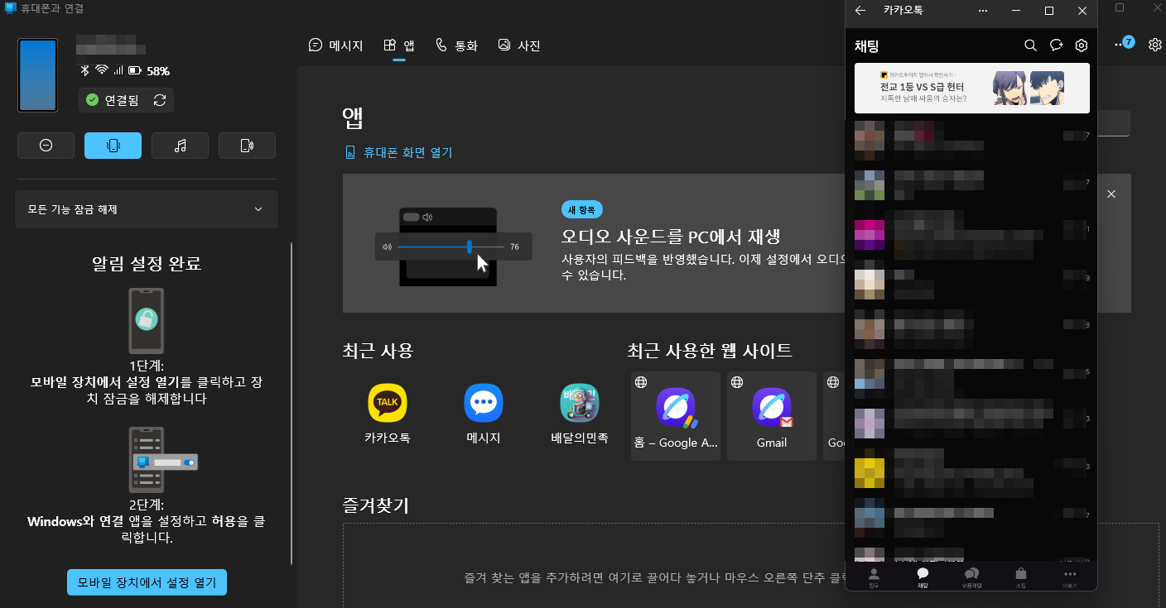This screenshot has height=608, width=1166.
Task: Dismiss the new feature banner
Action: [x=1111, y=194]
